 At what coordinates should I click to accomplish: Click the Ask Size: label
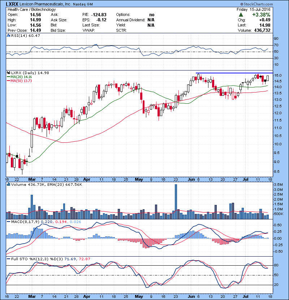click(59, 20)
